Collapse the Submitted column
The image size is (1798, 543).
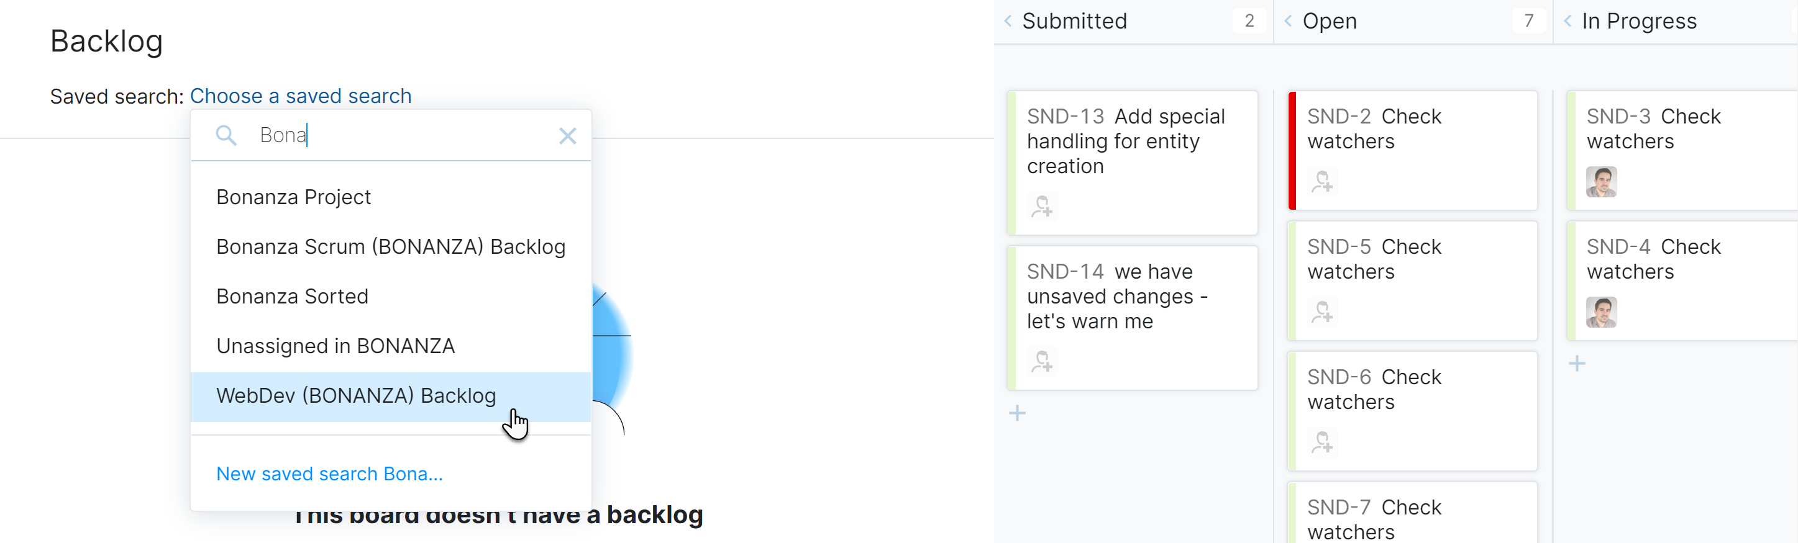[1007, 21]
